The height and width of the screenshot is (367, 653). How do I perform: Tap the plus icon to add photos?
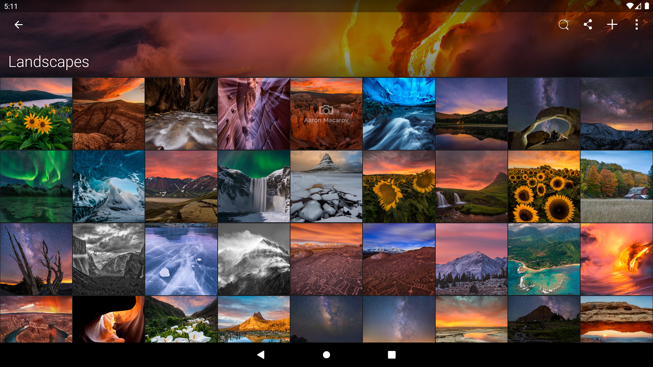612,24
